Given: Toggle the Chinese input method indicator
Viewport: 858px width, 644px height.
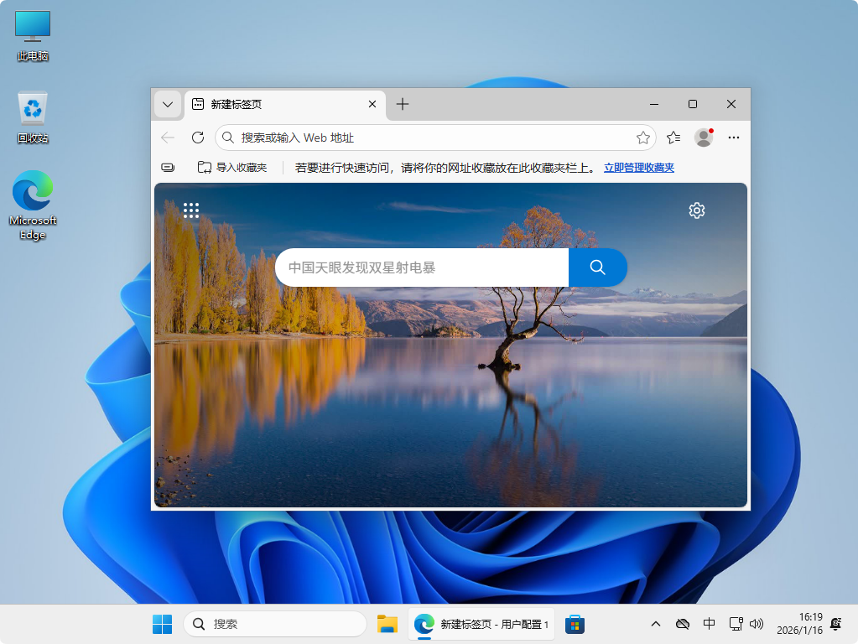Looking at the screenshot, I should [x=709, y=624].
